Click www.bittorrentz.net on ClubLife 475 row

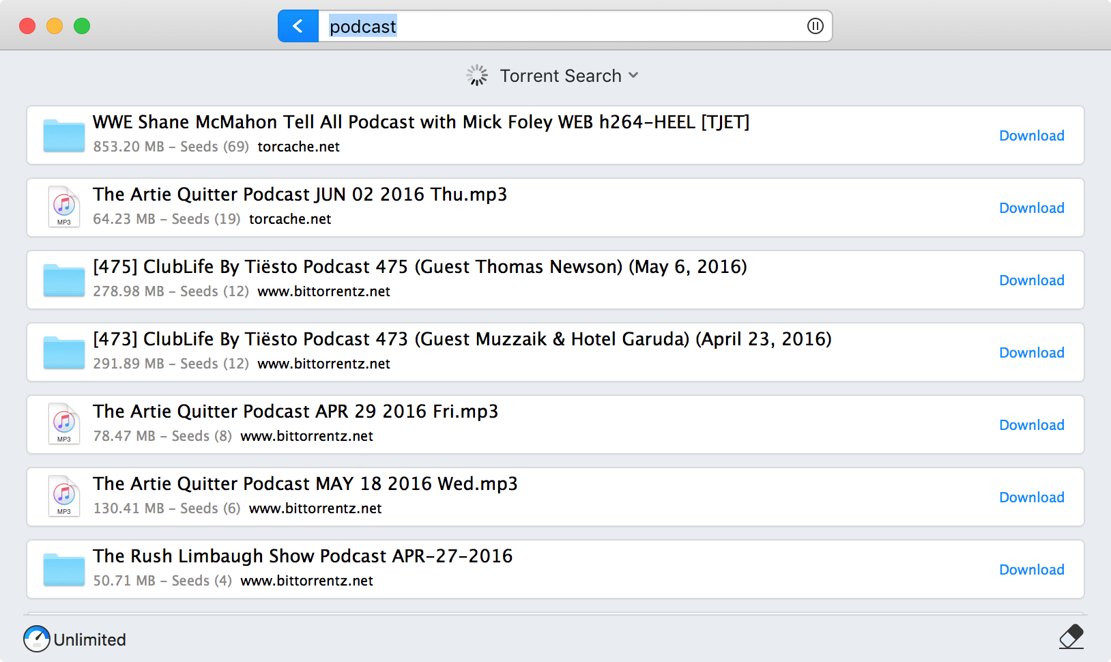click(323, 291)
